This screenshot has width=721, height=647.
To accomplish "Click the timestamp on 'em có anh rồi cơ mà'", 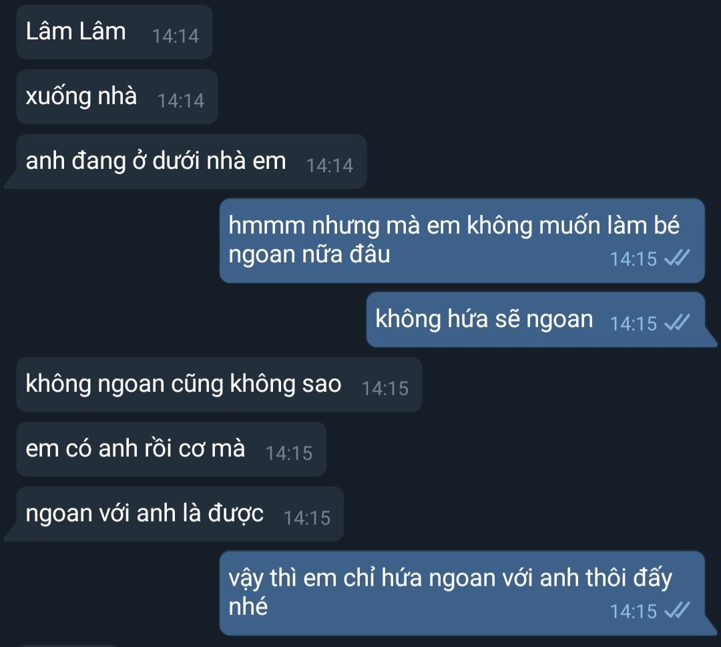I will (289, 453).
